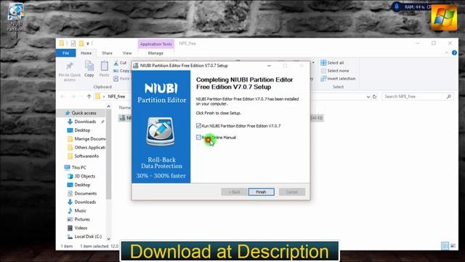Select This PC in navigation pane
This screenshot has height=262, width=465.
pyautogui.click(x=76, y=167)
